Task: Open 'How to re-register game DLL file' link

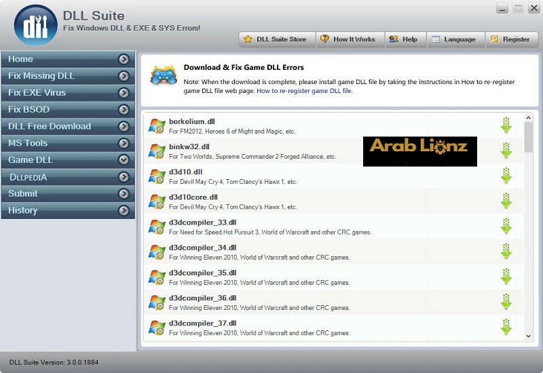Action: click(x=304, y=91)
